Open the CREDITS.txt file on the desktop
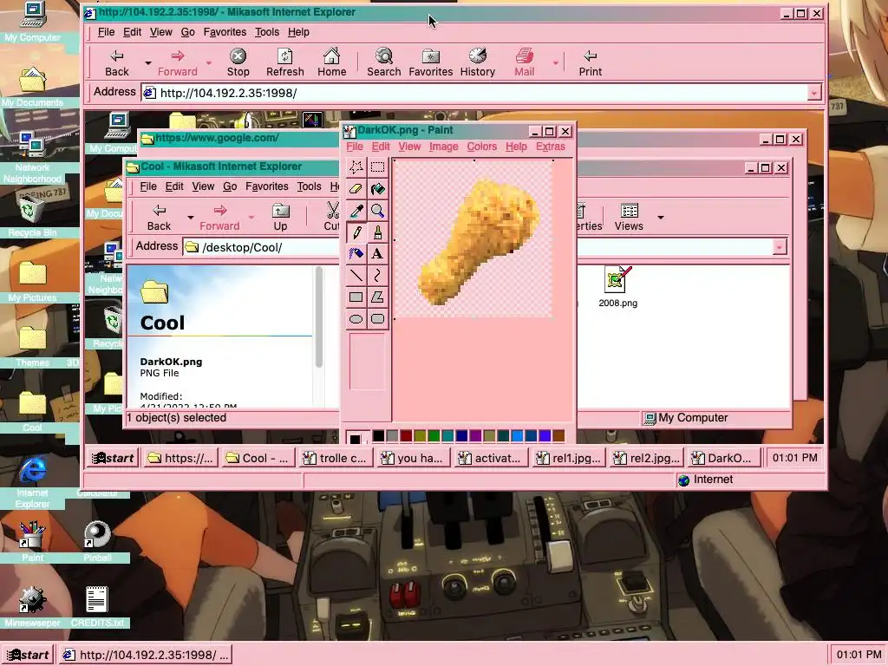Image resolution: width=888 pixels, height=666 pixels. pos(97,607)
